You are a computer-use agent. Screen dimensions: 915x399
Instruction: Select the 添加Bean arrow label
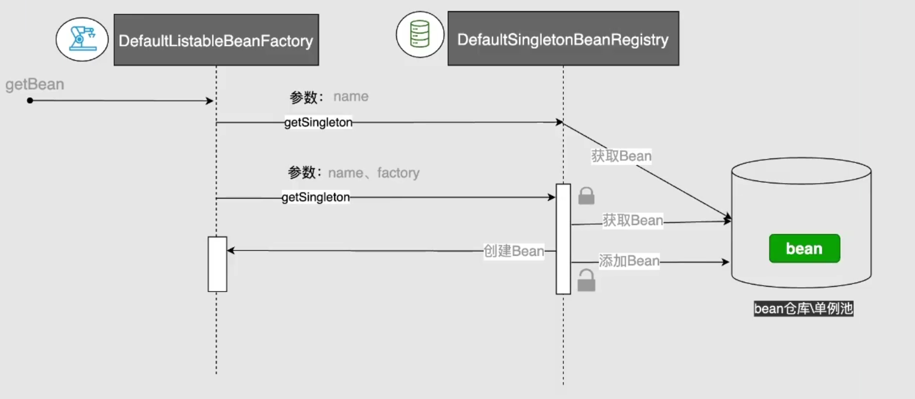click(x=629, y=261)
